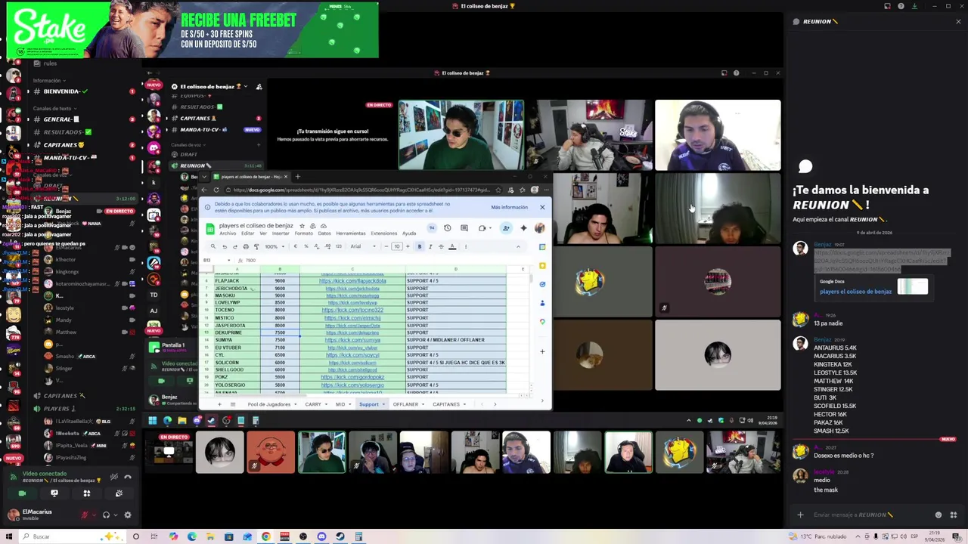Viewport: 968px width, 544px height.
Task: Click the print icon in Sheets toolbar
Action: pos(246,246)
